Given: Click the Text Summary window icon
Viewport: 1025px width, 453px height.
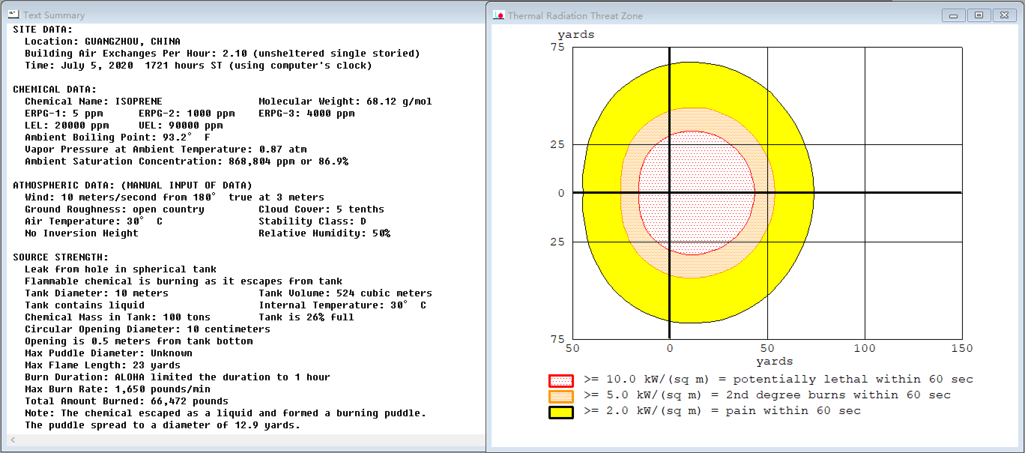Looking at the screenshot, I should 13,15.
